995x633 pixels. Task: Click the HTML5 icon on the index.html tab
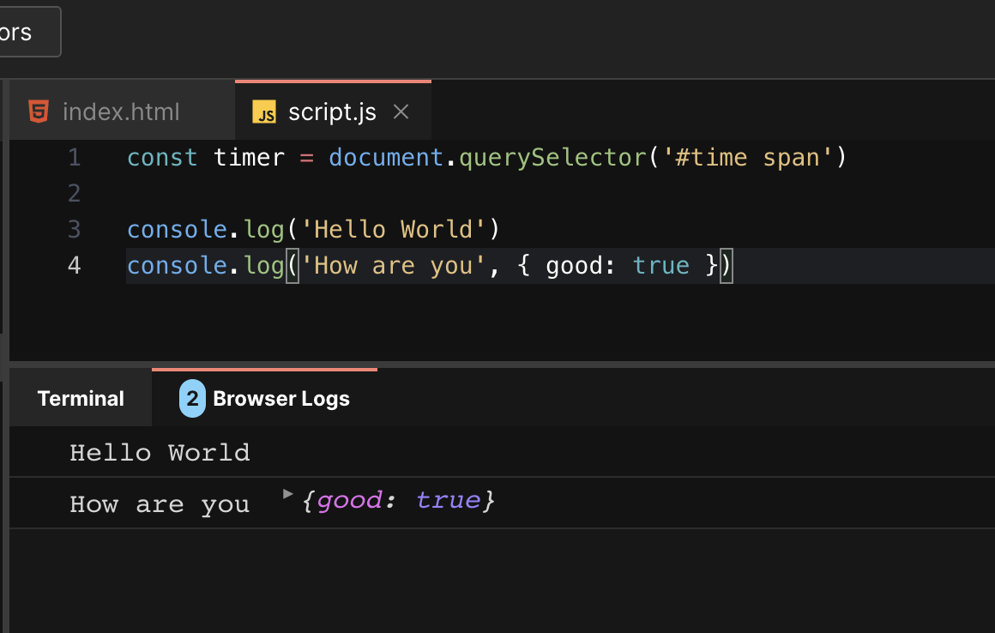(37, 111)
